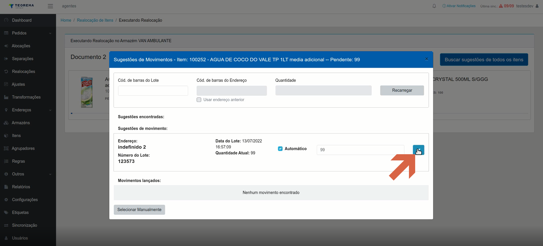Click address text indefinido 2

132,147
